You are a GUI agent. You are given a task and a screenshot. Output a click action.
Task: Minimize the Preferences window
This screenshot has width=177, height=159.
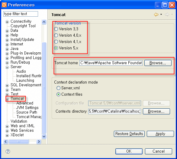pyautogui.click(x=158, y=5)
